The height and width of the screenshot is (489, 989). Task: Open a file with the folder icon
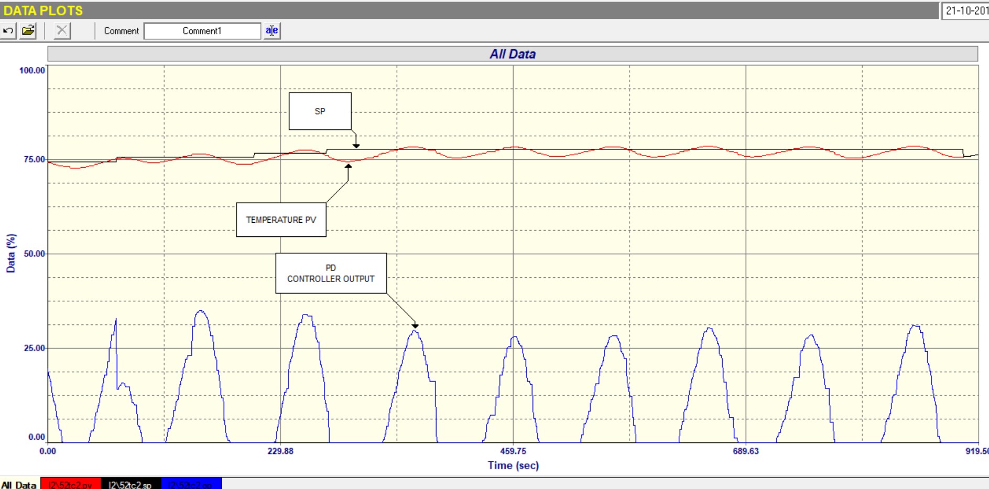[x=28, y=31]
